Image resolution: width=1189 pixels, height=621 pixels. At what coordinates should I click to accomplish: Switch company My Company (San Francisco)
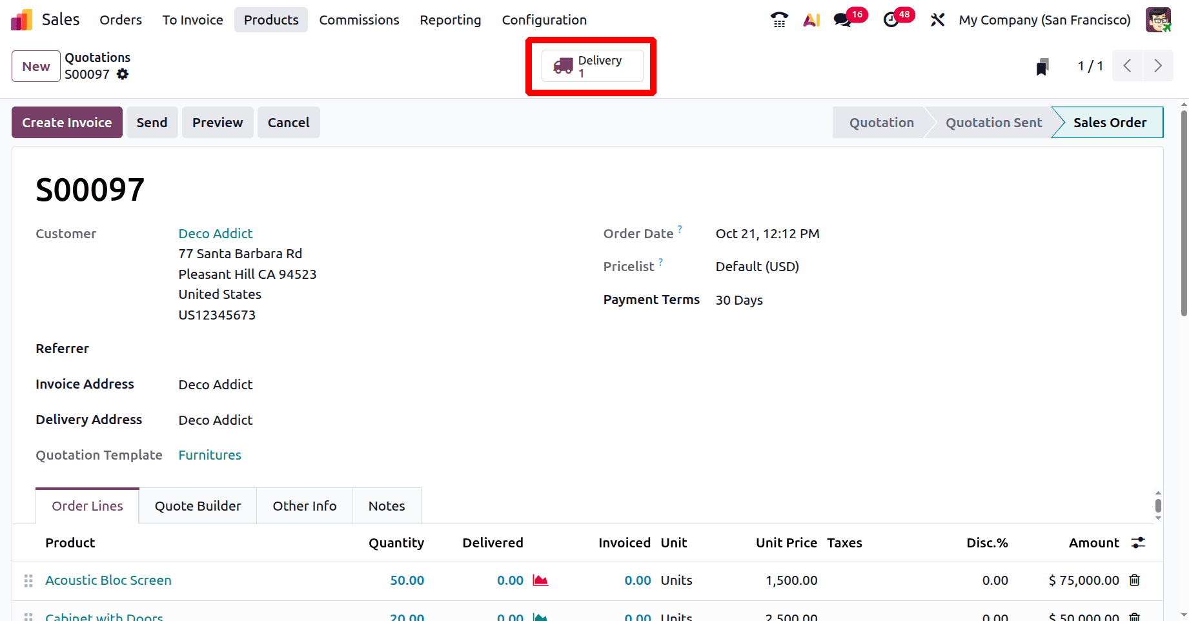click(x=1044, y=20)
